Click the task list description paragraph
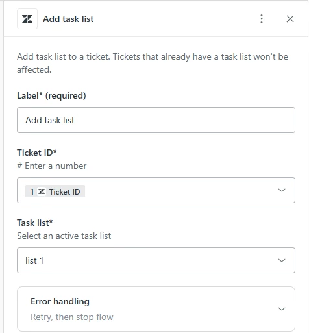The height and width of the screenshot is (333, 309). [x=153, y=63]
